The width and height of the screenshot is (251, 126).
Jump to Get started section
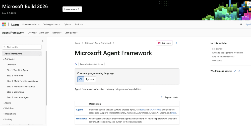(217, 49)
